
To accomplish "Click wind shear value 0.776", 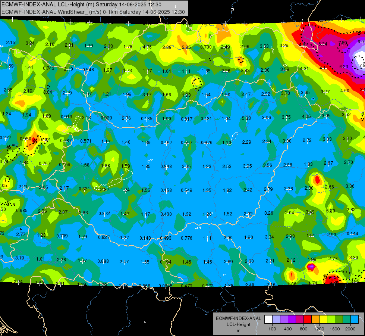I will [187, 238].
